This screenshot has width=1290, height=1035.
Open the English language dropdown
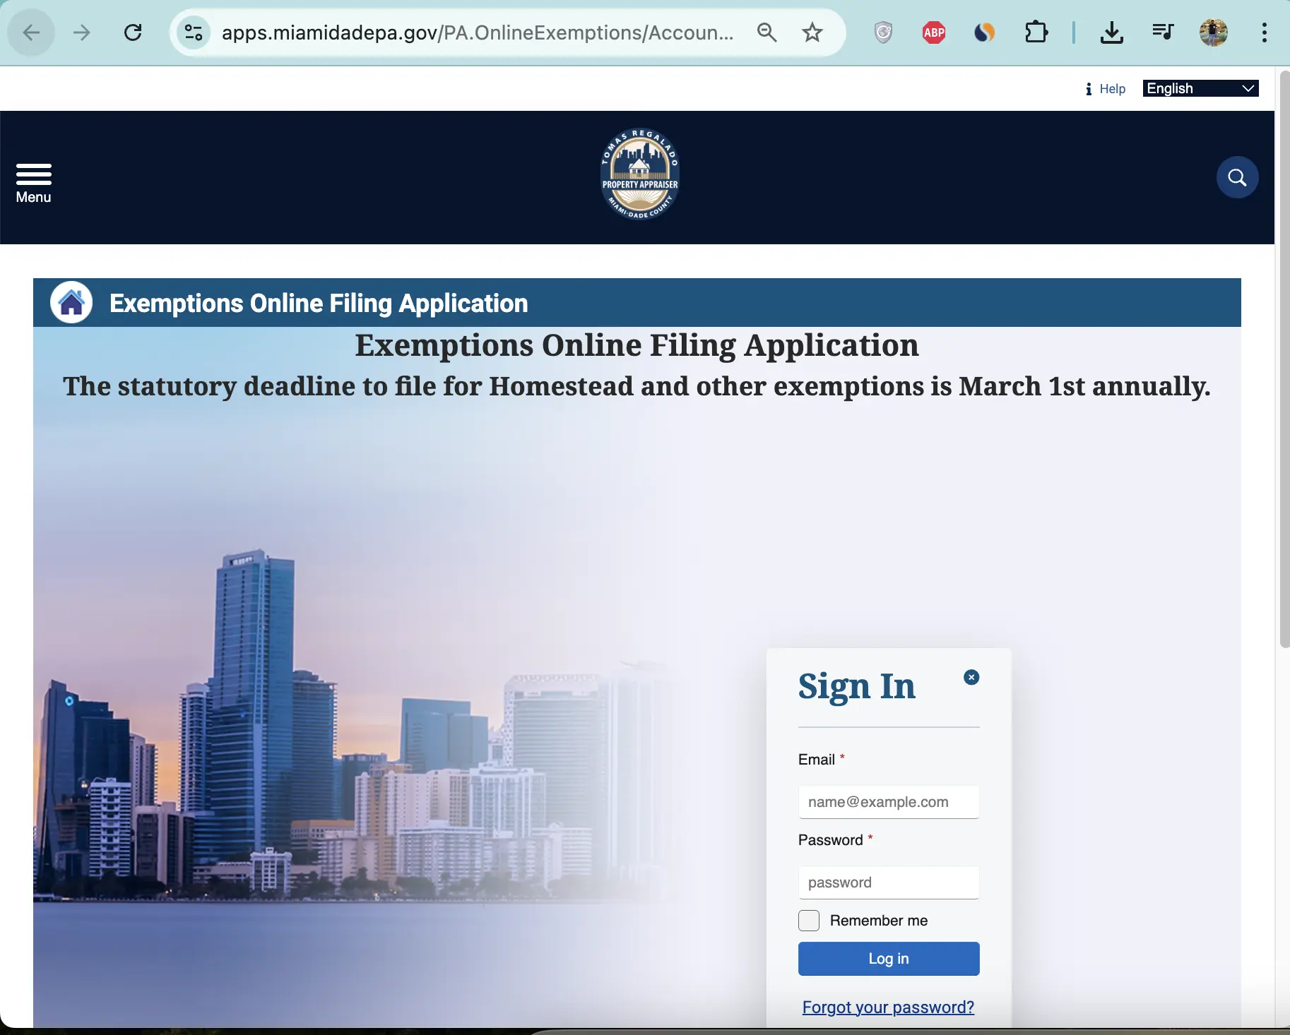pos(1200,88)
